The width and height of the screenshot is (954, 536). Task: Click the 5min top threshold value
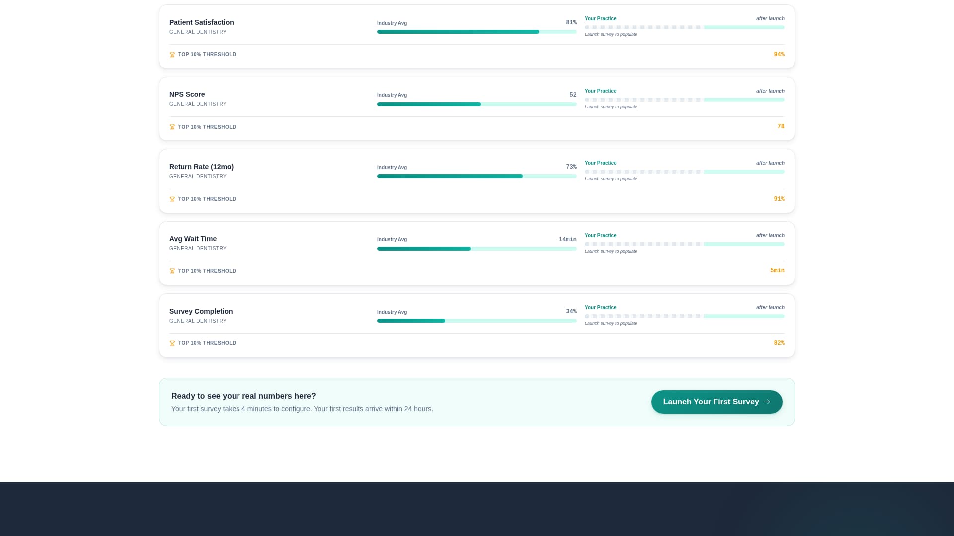[777, 271]
